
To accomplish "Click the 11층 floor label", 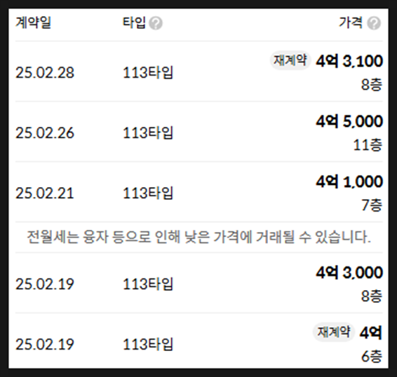I will click(x=368, y=145).
